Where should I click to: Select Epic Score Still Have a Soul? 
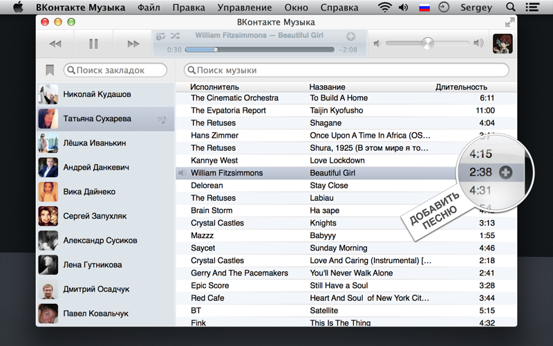tap(346, 286)
